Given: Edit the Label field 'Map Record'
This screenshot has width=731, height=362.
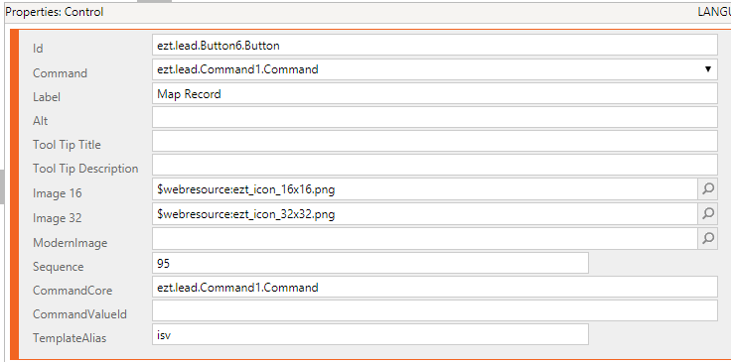Looking at the screenshot, I should [434, 93].
